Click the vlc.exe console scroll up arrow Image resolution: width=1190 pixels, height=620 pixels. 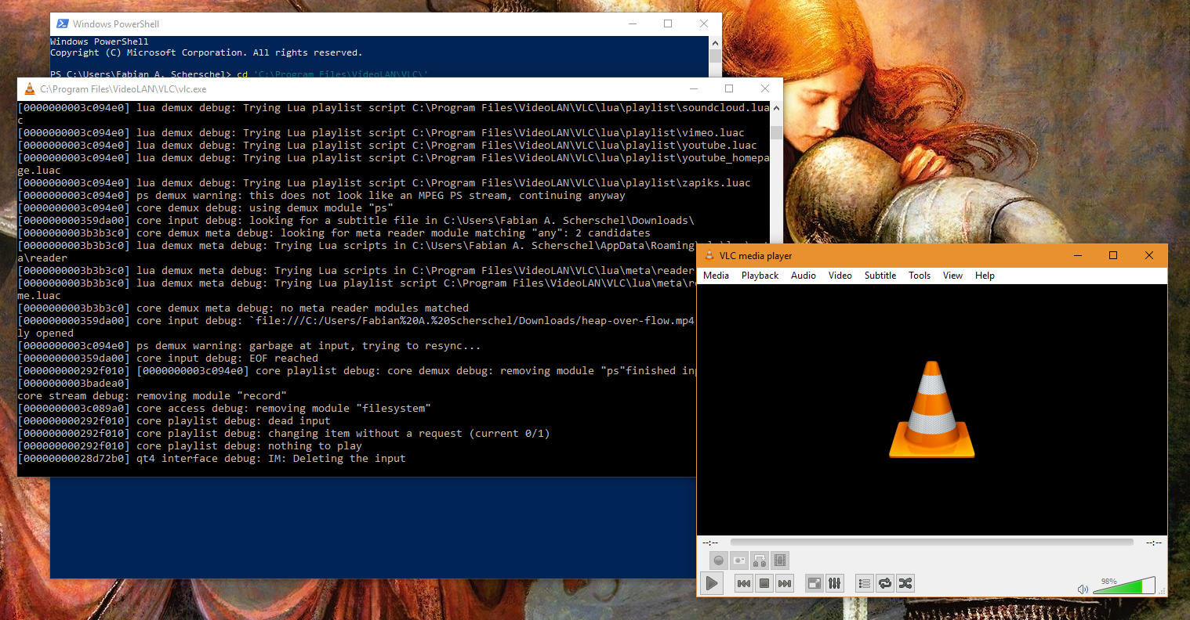[776, 108]
